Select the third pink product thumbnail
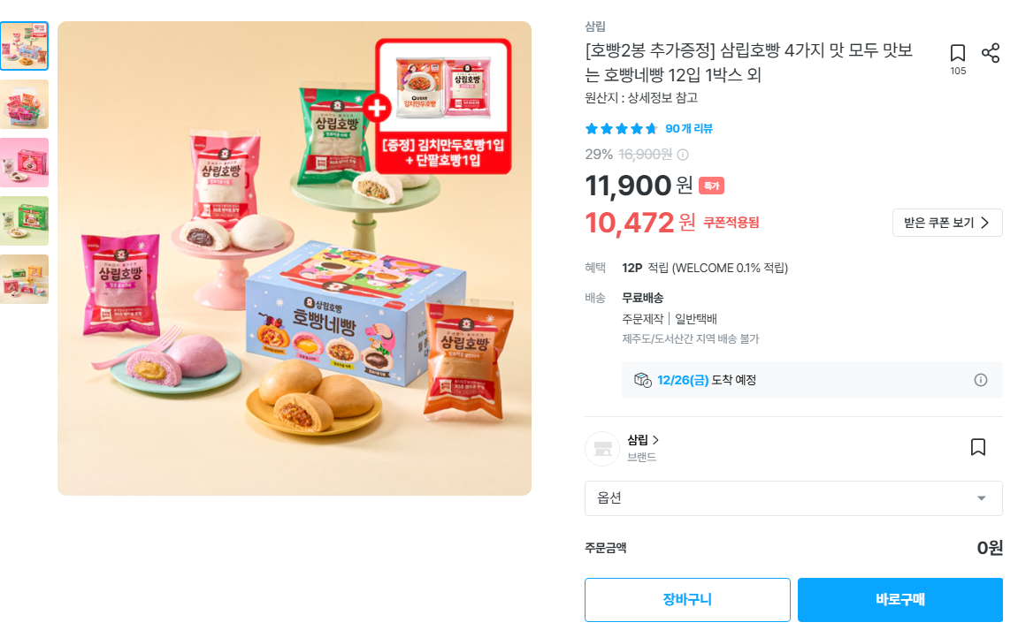The height and width of the screenshot is (630, 1018). 24,161
